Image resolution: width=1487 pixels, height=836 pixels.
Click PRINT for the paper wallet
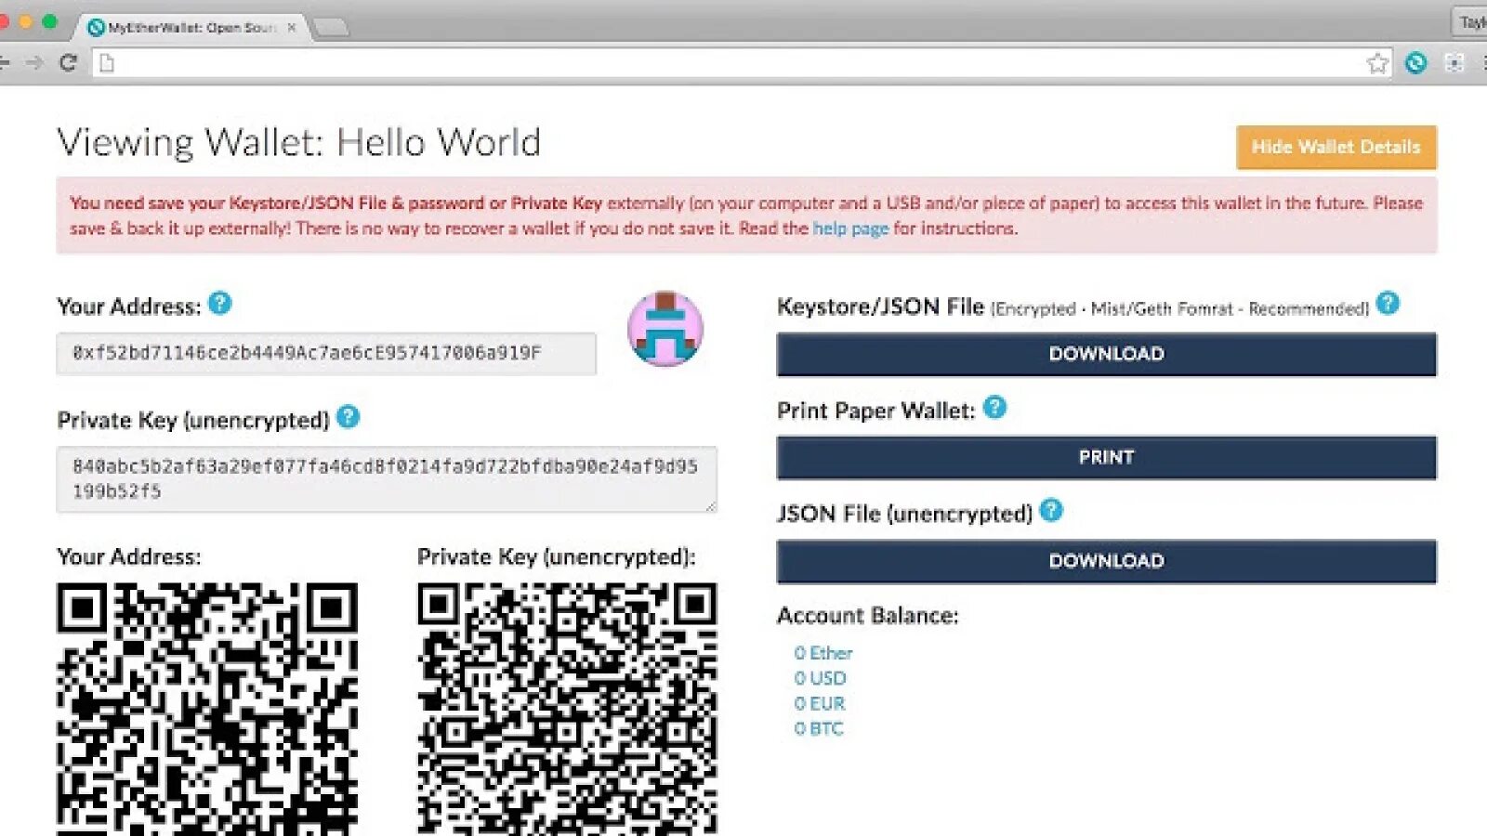(1106, 457)
